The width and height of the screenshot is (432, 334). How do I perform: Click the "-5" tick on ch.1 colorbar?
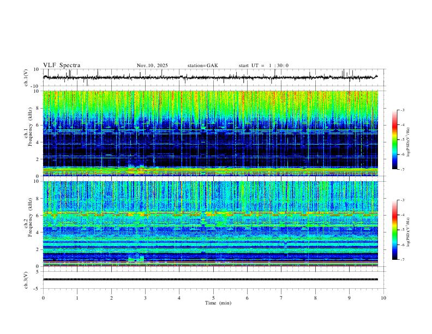pos(402,140)
